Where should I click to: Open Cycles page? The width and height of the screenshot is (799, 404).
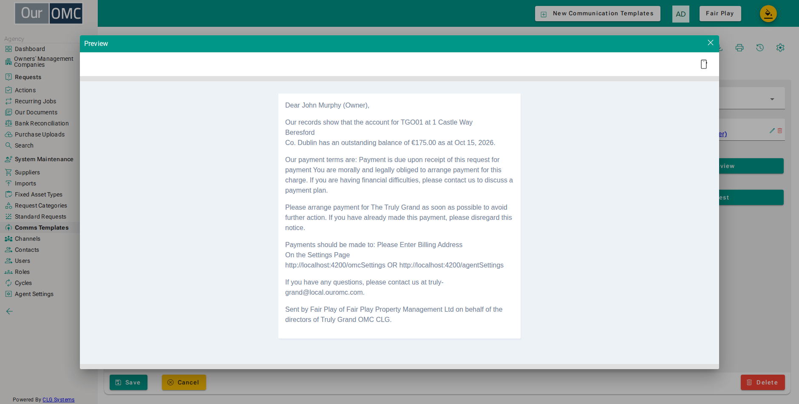(x=23, y=283)
